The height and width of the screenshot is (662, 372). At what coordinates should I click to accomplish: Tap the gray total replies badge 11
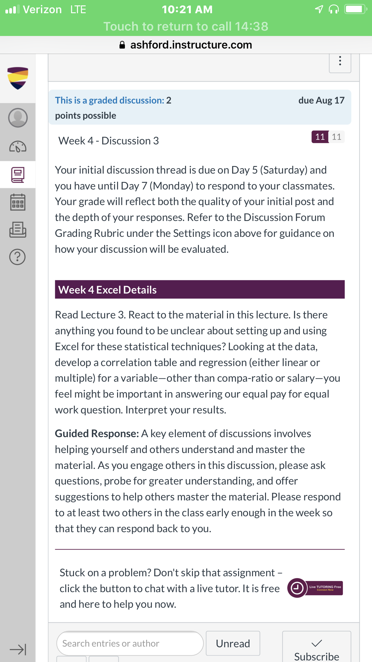coord(337,137)
